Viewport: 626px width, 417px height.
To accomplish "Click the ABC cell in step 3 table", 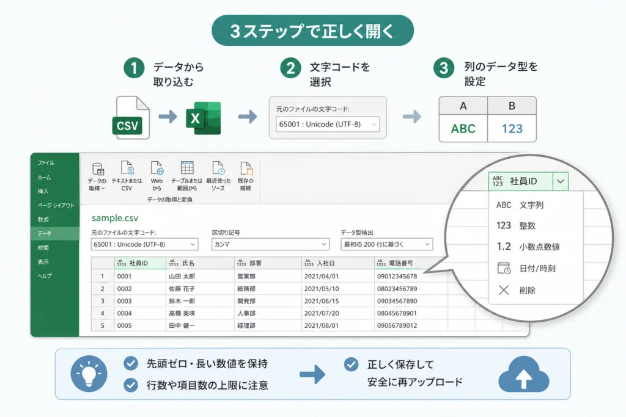I will coord(463,128).
